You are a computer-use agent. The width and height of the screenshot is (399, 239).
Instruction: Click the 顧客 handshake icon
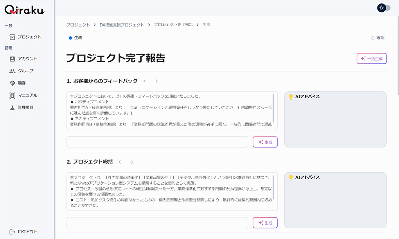13,83
